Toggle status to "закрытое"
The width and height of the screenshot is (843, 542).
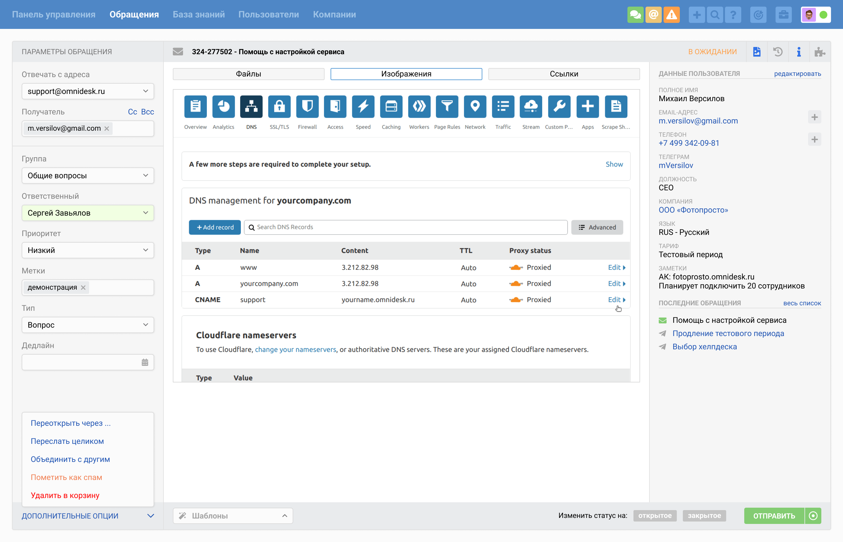704,516
